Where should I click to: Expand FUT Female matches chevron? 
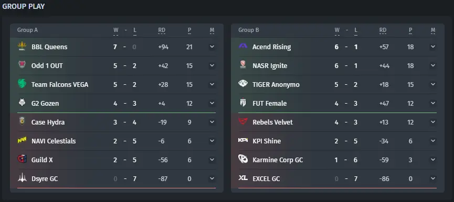(x=433, y=103)
